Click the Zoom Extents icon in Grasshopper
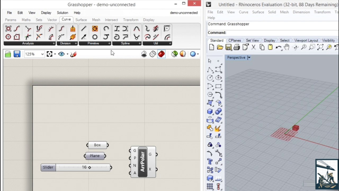 click(x=50, y=54)
